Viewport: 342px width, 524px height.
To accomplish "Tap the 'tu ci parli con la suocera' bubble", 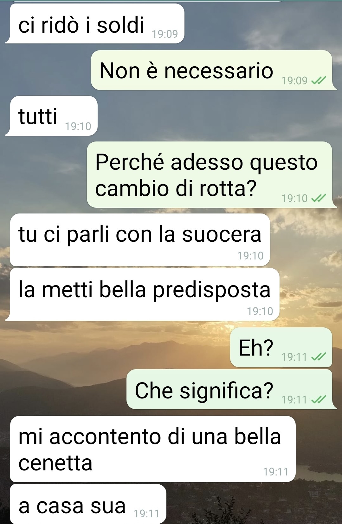I will tap(140, 240).
